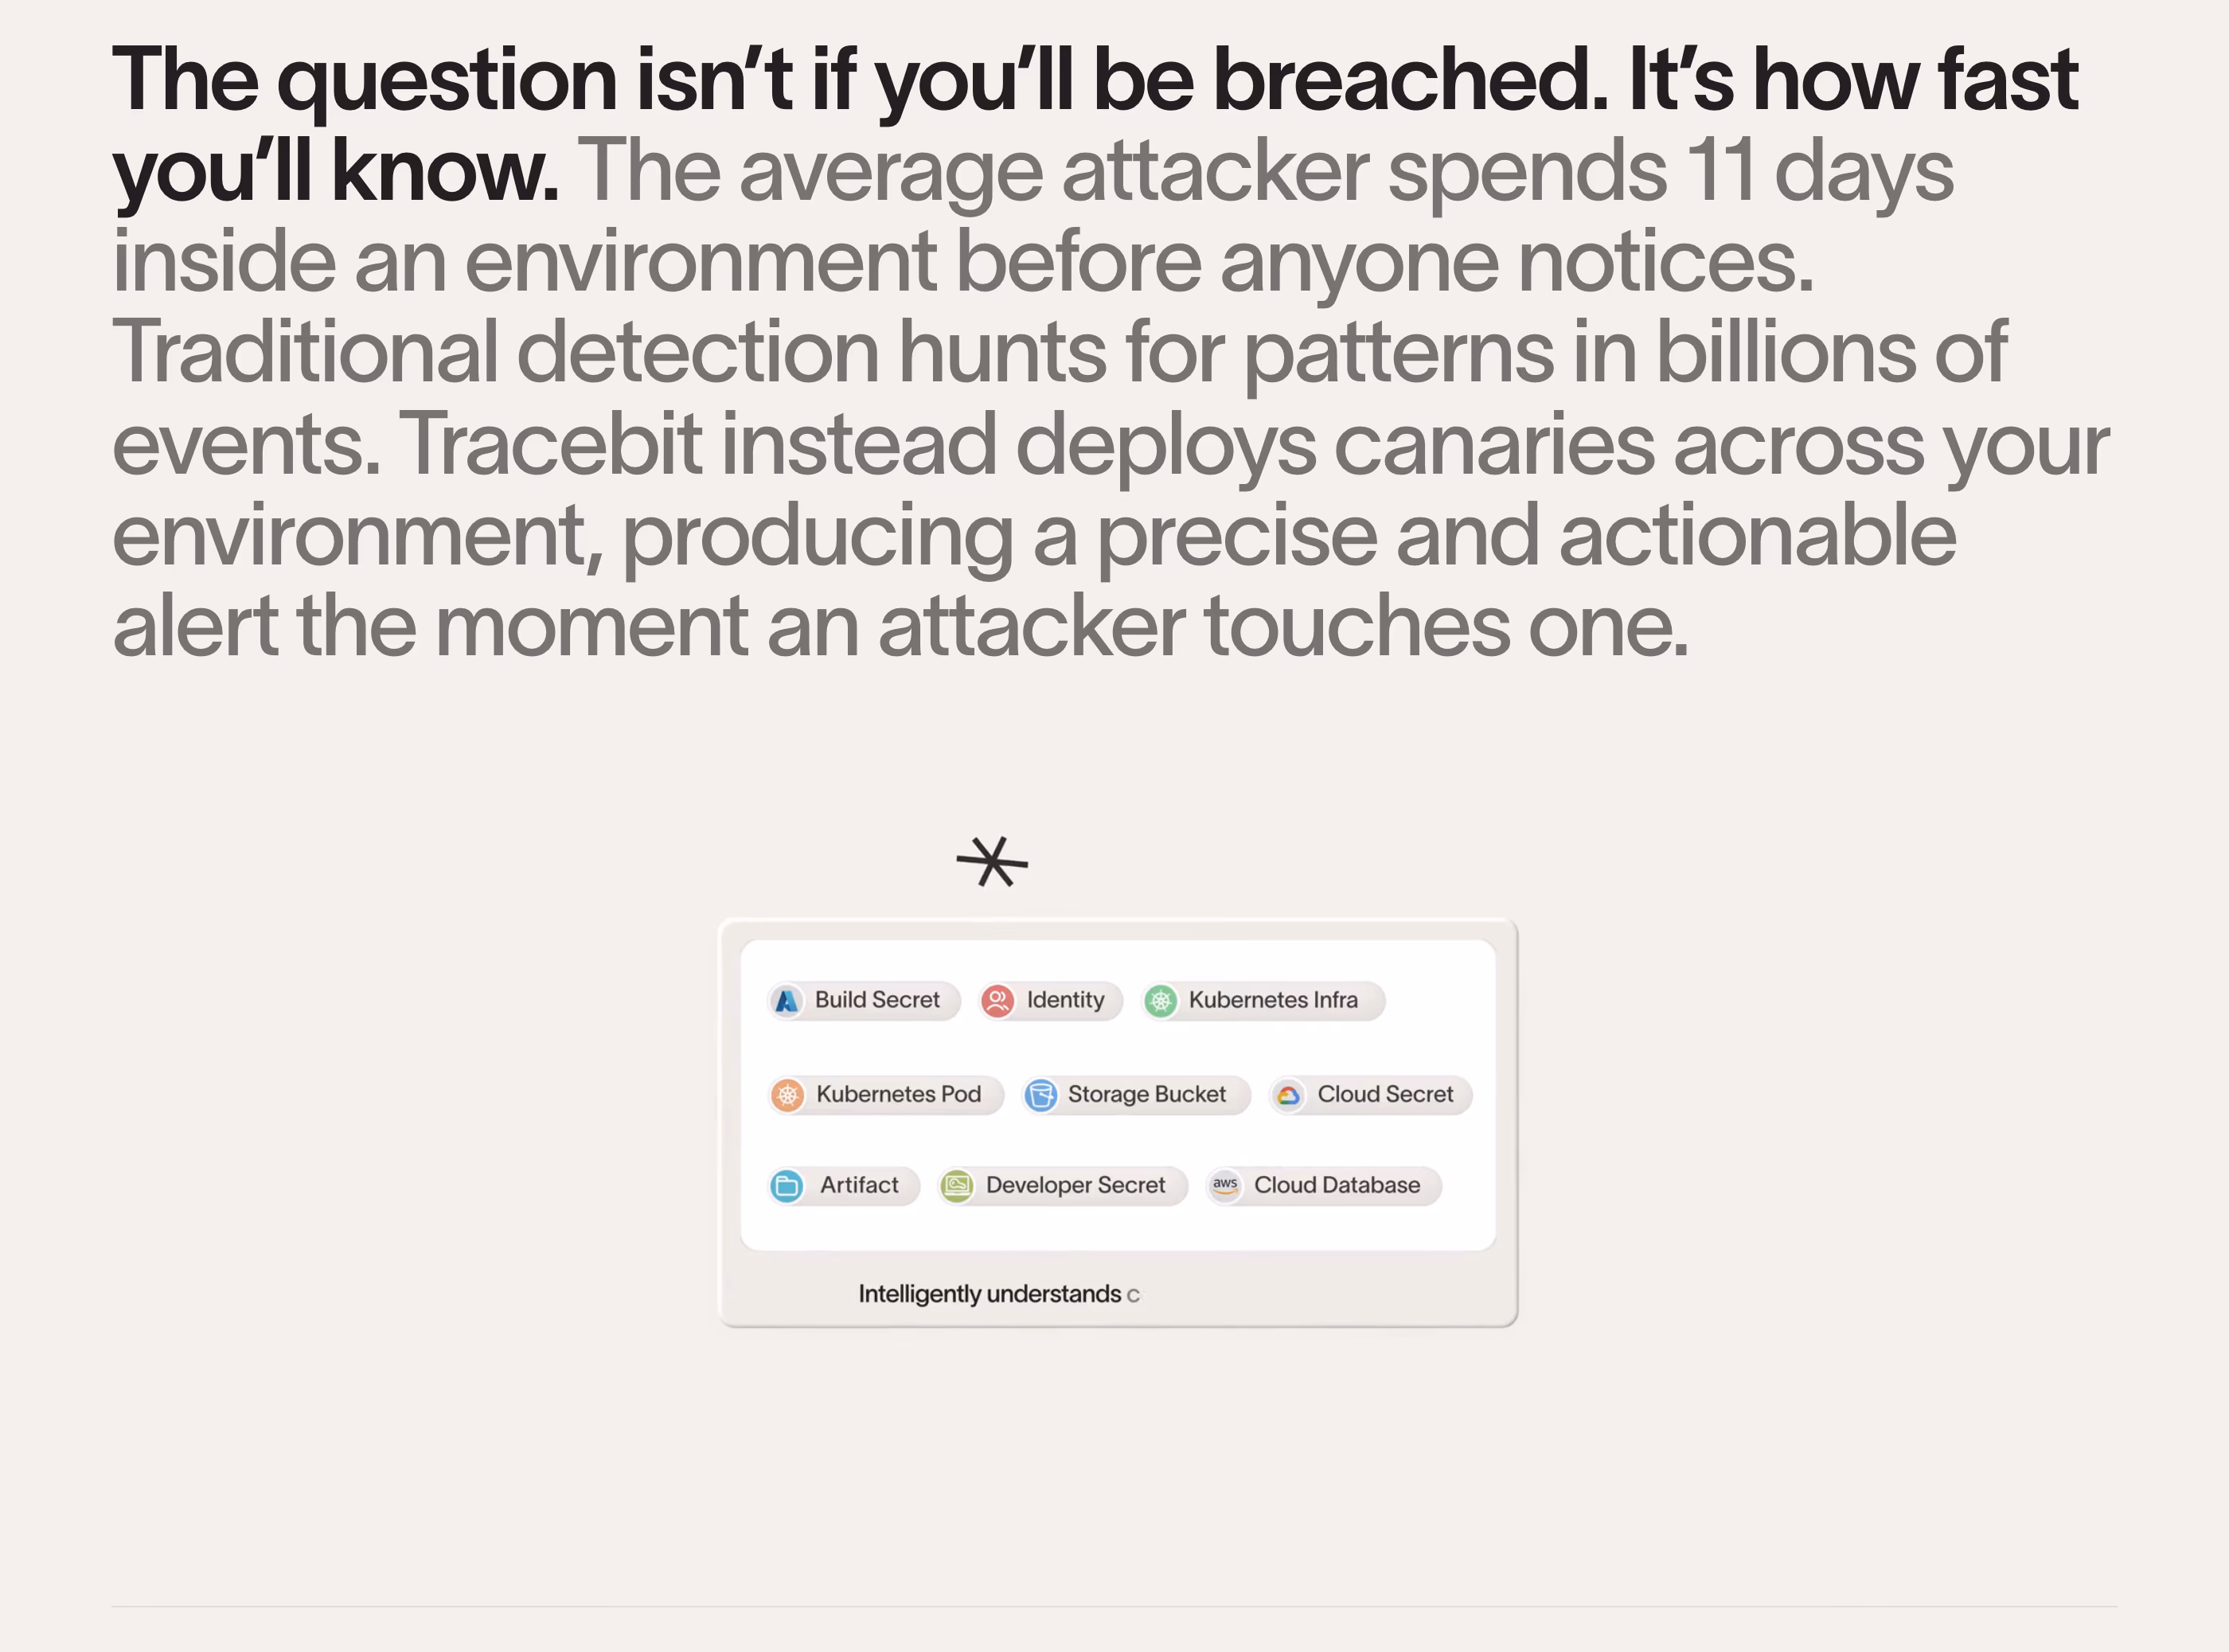Click the 'Intelligently understands' caption text

(989, 1294)
